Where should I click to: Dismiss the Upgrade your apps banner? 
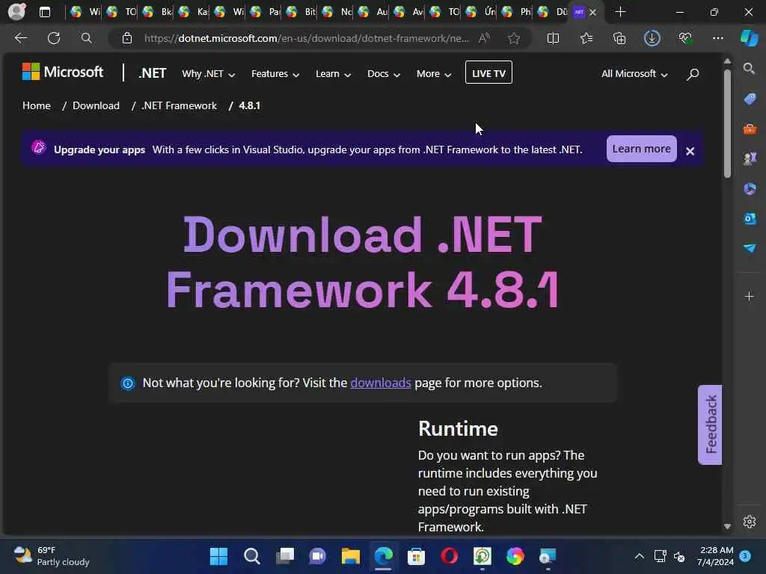pos(690,151)
